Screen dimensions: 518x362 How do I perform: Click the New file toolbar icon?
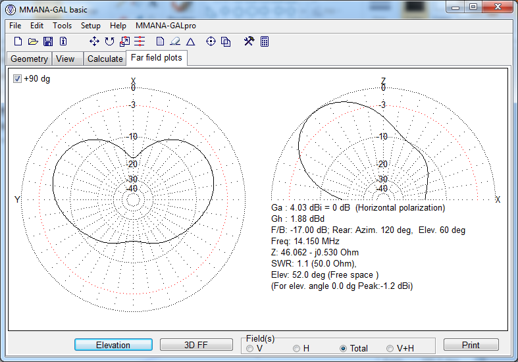[18, 41]
